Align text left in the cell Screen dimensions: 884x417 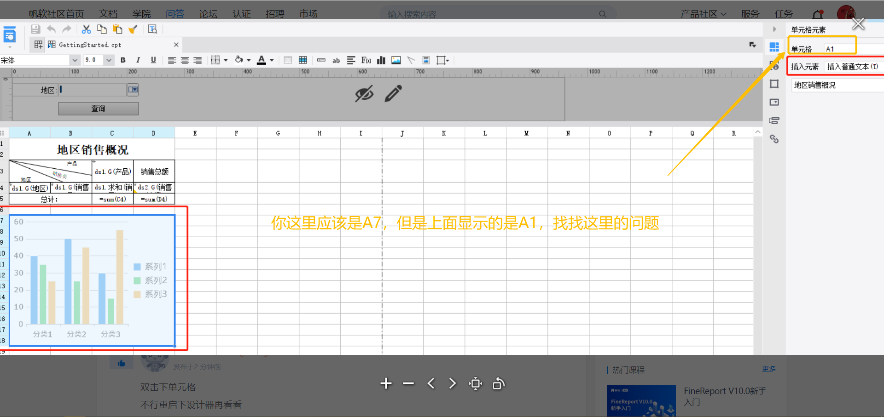coord(172,60)
